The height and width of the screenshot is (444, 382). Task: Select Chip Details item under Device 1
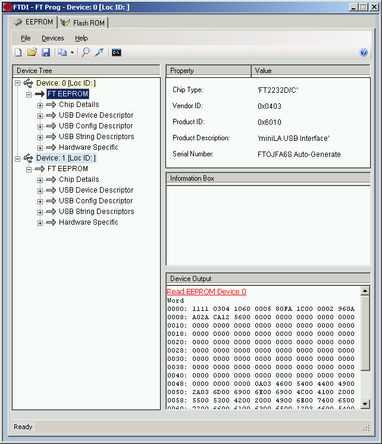pos(79,180)
